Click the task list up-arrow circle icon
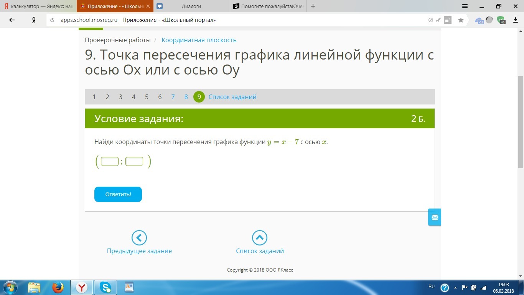The image size is (524, 295). [x=260, y=238]
